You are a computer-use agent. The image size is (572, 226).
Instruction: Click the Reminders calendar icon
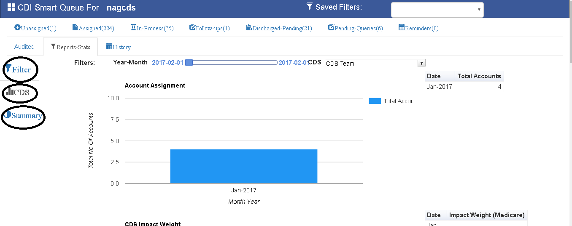tap(402, 28)
